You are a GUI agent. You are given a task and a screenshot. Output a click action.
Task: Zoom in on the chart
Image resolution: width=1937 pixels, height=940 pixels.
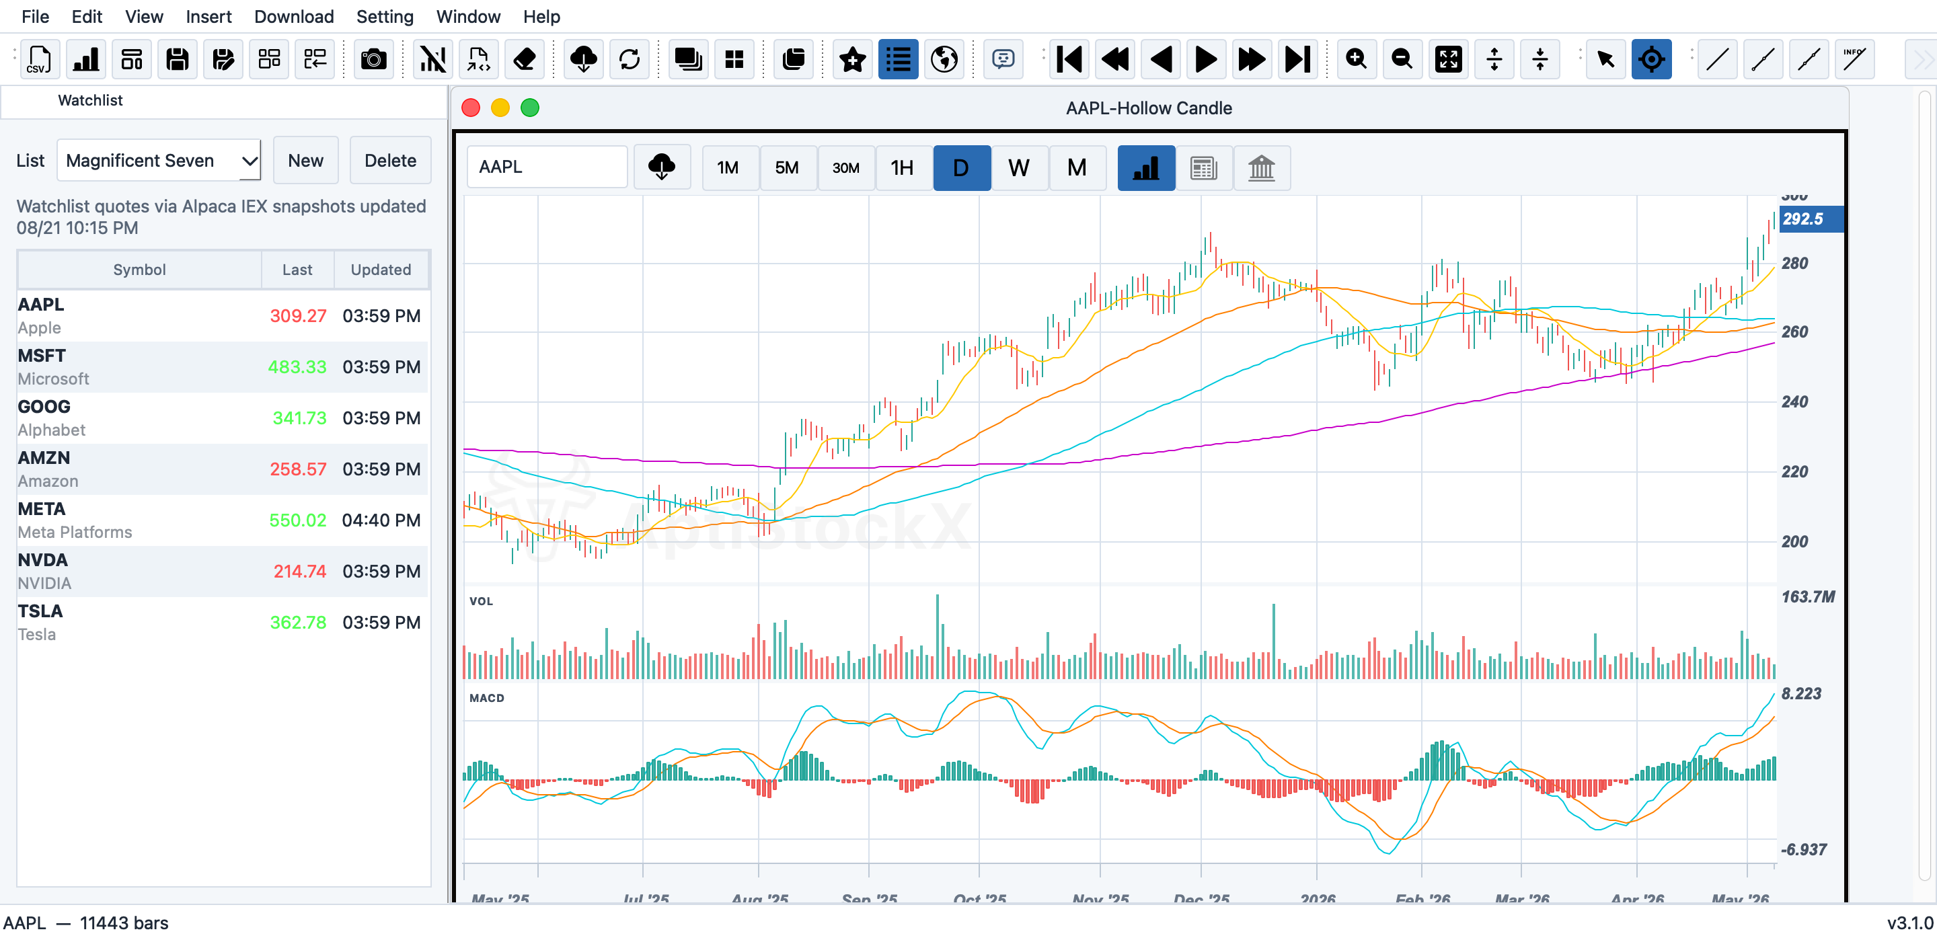(1357, 59)
